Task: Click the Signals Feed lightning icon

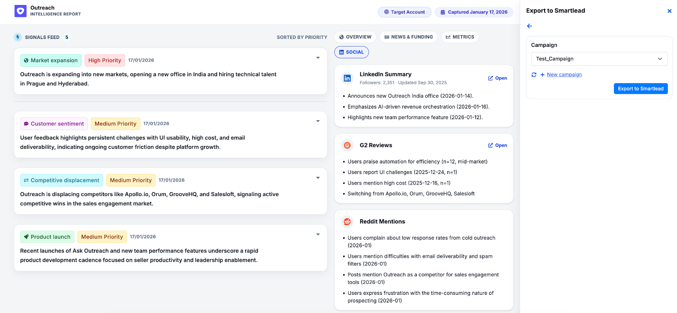Action: pos(18,37)
